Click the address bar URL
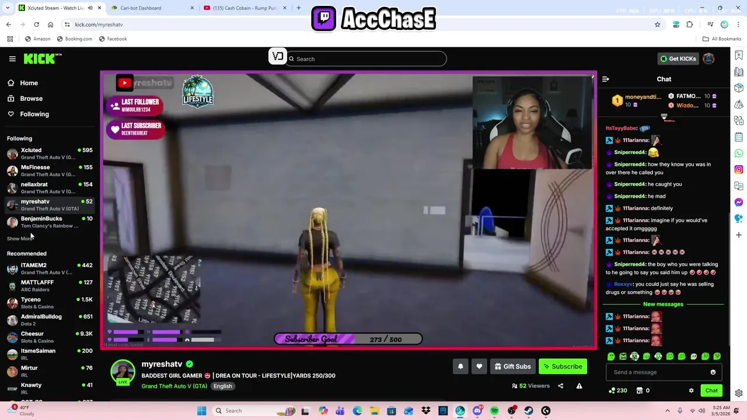Image resolution: width=747 pixels, height=420 pixels. click(99, 24)
